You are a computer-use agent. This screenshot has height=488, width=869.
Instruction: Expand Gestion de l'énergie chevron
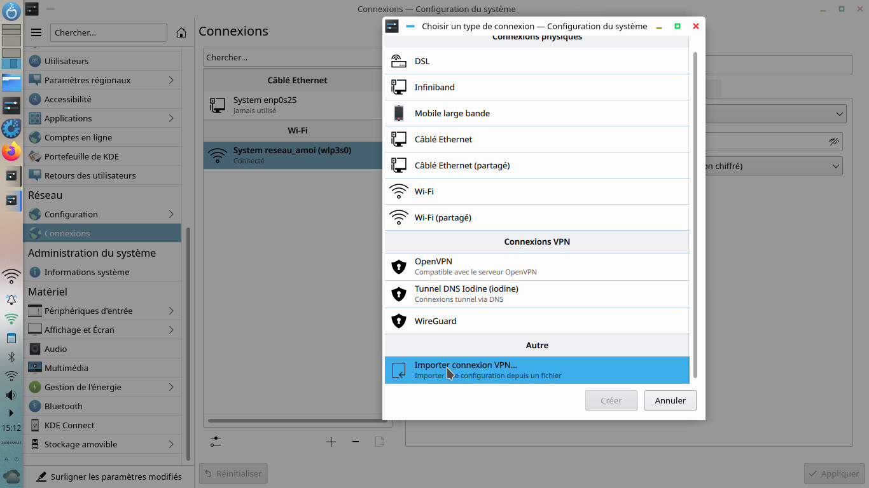point(171,387)
